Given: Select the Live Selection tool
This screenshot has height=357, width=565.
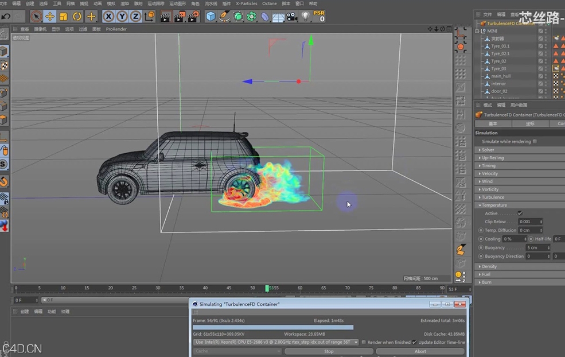Looking at the screenshot, I should [36, 17].
